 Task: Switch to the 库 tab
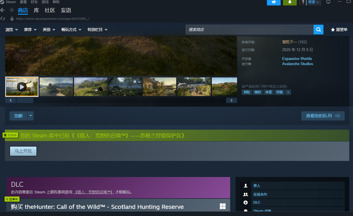click(36, 10)
